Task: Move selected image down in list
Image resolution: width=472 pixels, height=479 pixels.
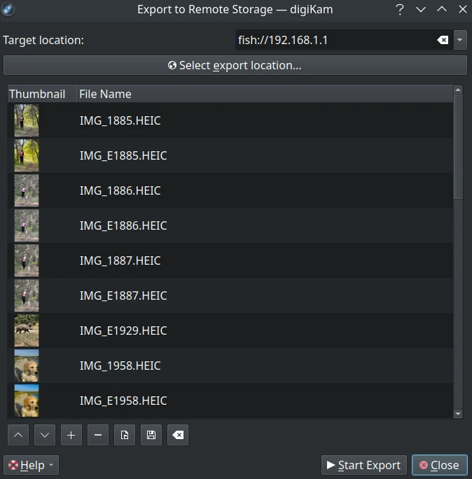Action: pyautogui.click(x=45, y=435)
